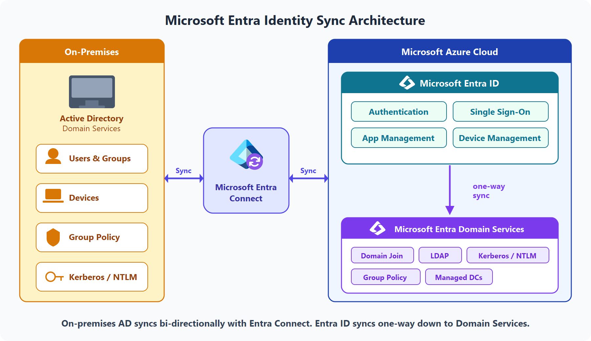Select the on-premises Kerberos / NTLM box
The height and width of the screenshot is (341, 591).
pyautogui.click(x=92, y=277)
